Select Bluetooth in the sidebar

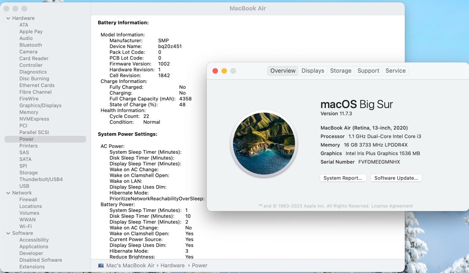pyautogui.click(x=30, y=45)
